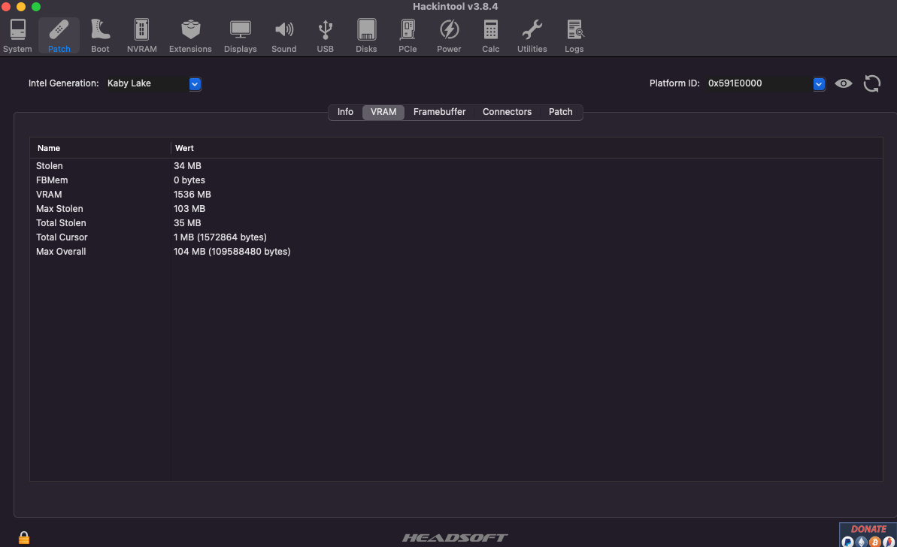Open the NVRAM section

[x=142, y=36]
